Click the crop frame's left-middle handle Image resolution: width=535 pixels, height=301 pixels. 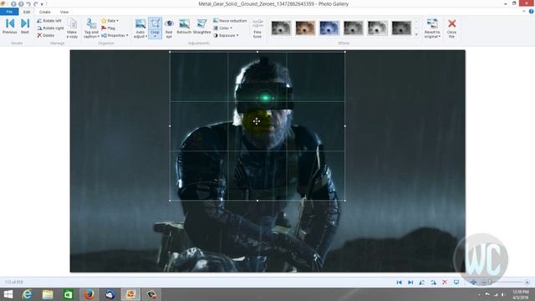[170, 126]
